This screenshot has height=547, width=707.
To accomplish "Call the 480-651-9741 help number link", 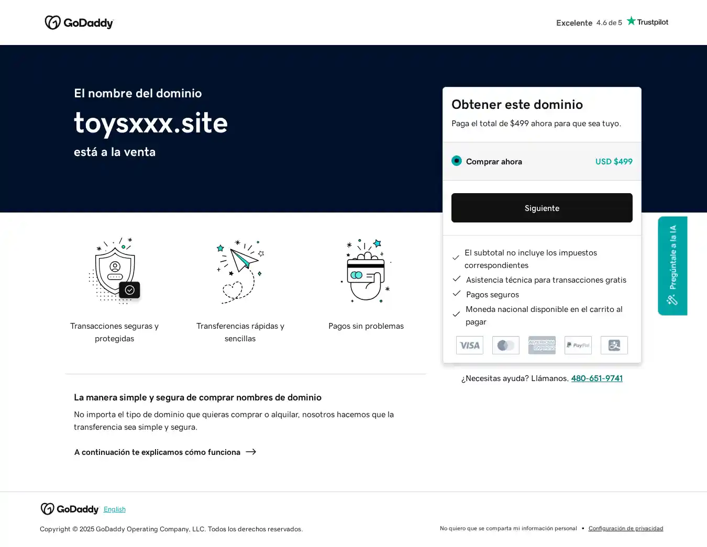I will pyautogui.click(x=596, y=378).
